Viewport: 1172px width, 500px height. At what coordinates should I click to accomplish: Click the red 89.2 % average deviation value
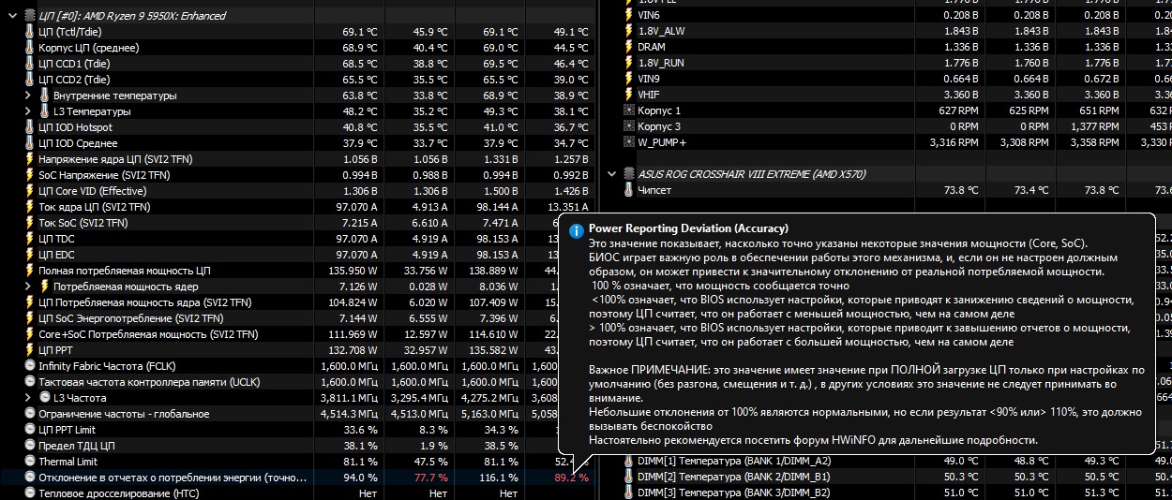pos(572,478)
